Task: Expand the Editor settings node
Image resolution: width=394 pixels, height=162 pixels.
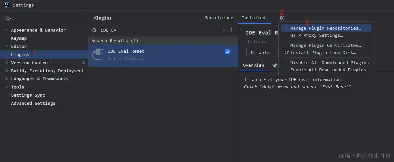Action: click(x=7, y=46)
